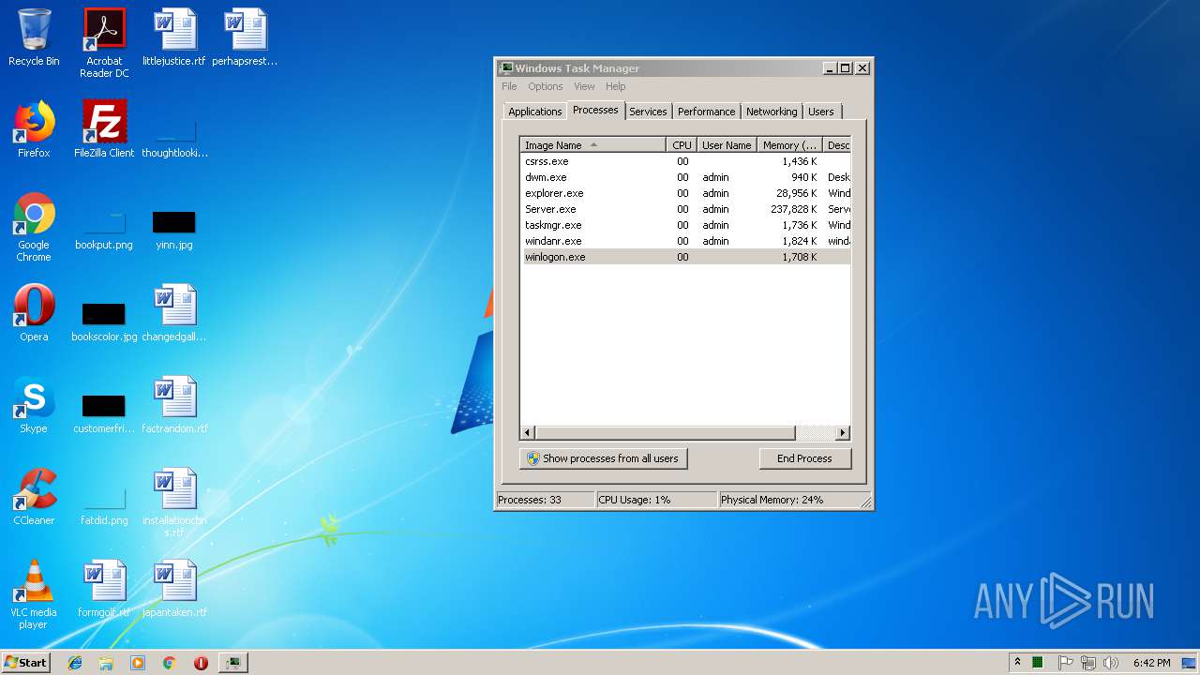The height and width of the screenshot is (675, 1200).
Task: Switch to Performance tab
Action: click(706, 112)
